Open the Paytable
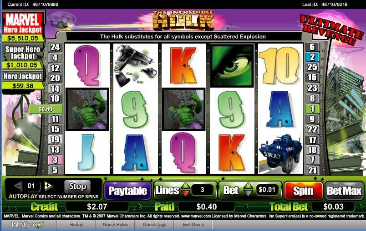The width and height of the screenshot is (366, 231). coord(127,191)
